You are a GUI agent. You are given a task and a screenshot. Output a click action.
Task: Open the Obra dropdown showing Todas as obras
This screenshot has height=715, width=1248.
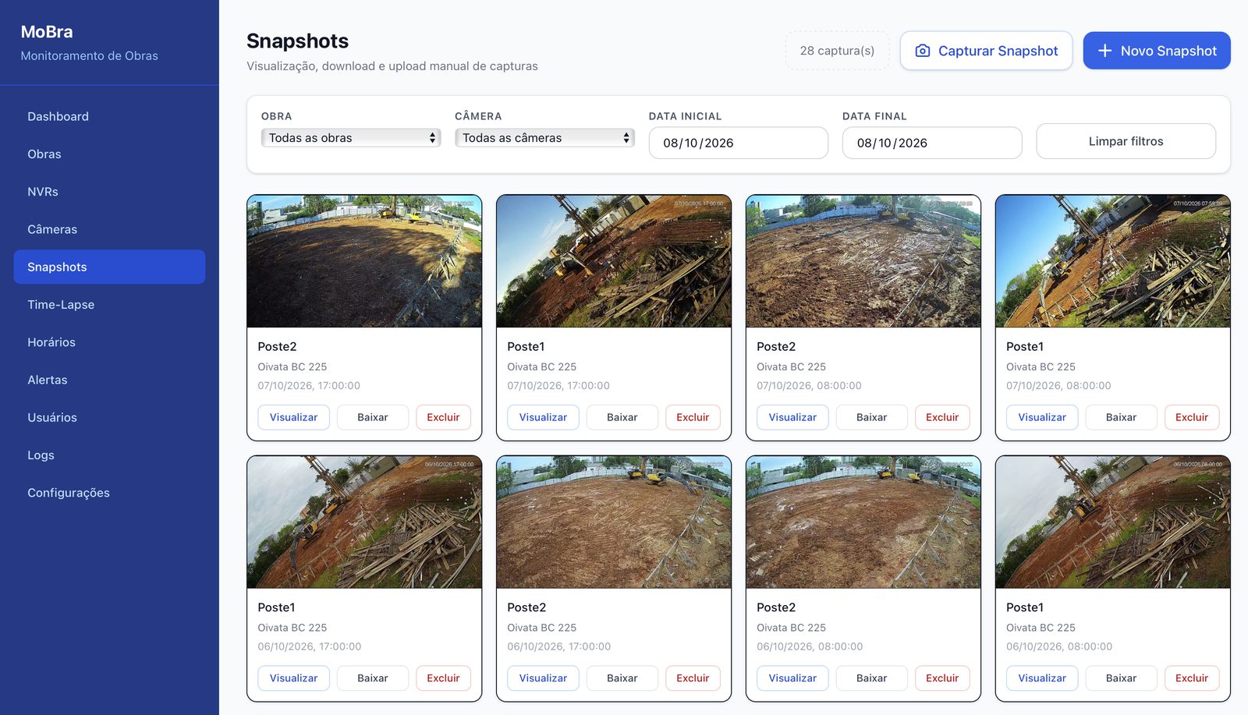pyautogui.click(x=351, y=138)
